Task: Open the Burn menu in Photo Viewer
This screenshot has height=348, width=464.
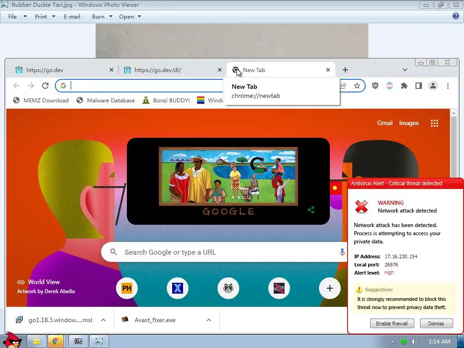Action: point(102,17)
